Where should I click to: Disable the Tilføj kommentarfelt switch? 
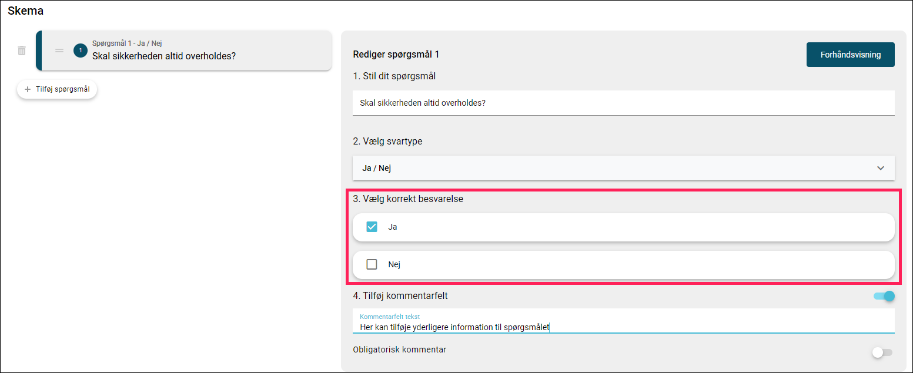(884, 296)
